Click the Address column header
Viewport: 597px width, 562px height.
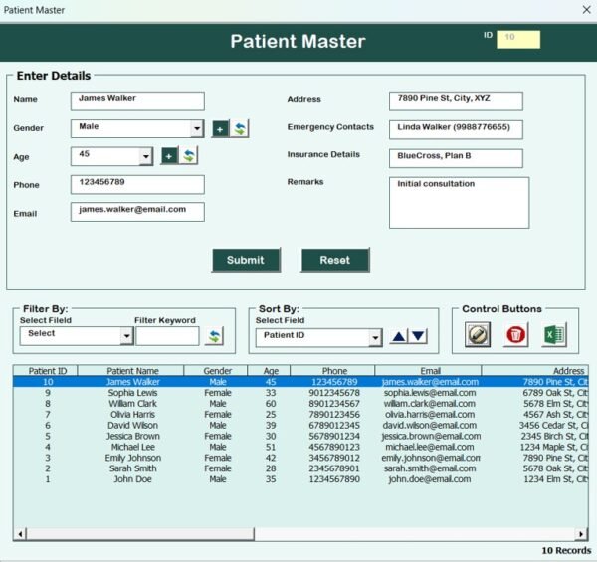pos(535,371)
